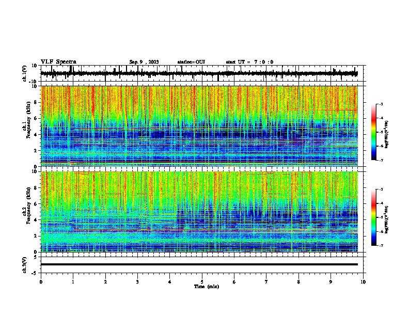Click time axis tick label "4"

[x=169, y=282]
